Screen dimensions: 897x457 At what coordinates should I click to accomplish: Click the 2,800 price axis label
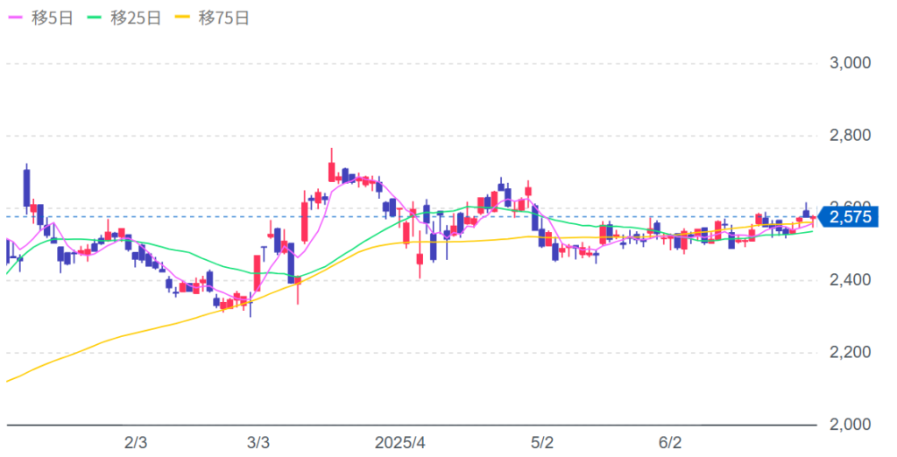(850, 136)
